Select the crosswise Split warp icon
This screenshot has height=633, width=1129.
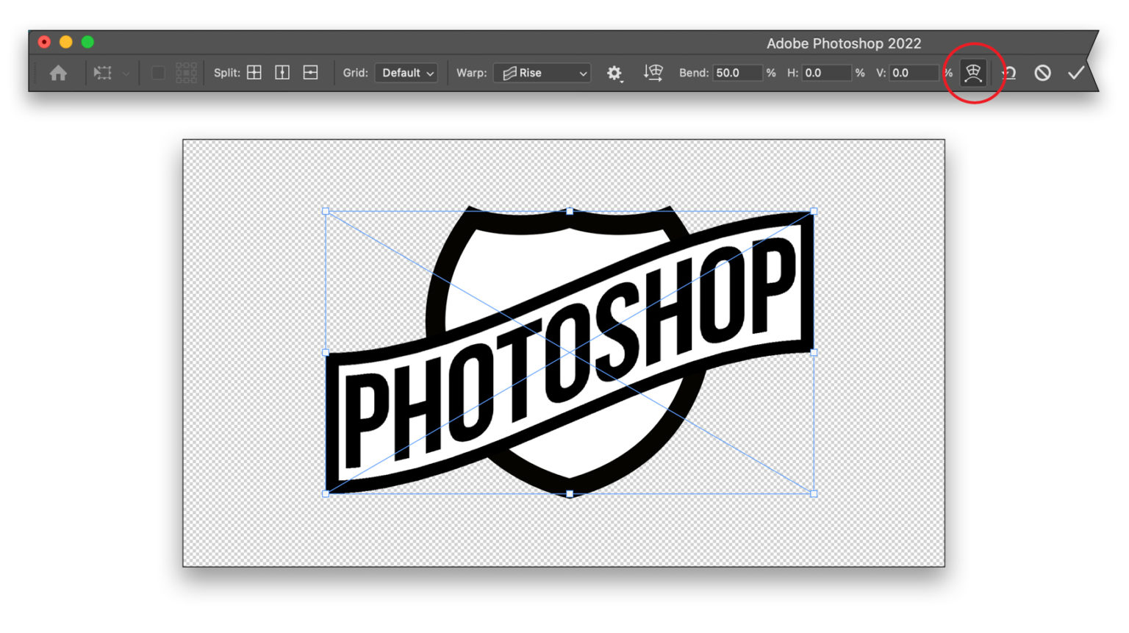point(254,73)
